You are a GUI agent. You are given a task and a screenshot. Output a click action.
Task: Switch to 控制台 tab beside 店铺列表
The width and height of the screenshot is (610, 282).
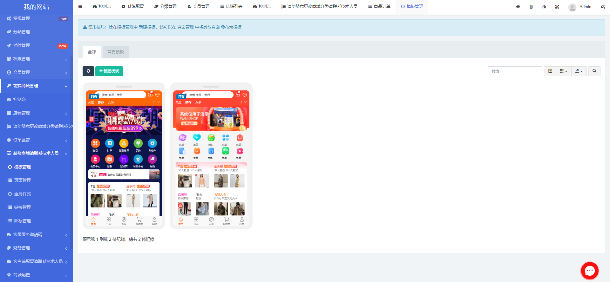click(x=262, y=7)
